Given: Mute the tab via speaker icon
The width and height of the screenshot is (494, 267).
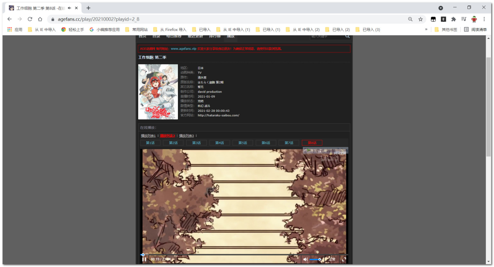Looking at the screenshot, I should pos(70,8).
